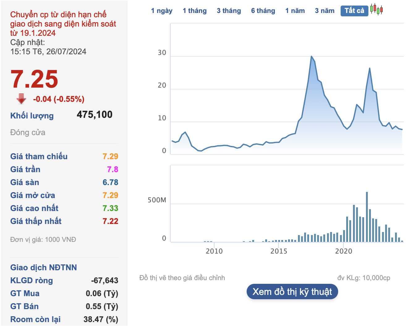Click the 'Giá thấp nhất' label
Image resolution: width=408 pixels, height=327 pixels.
coord(36,221)
